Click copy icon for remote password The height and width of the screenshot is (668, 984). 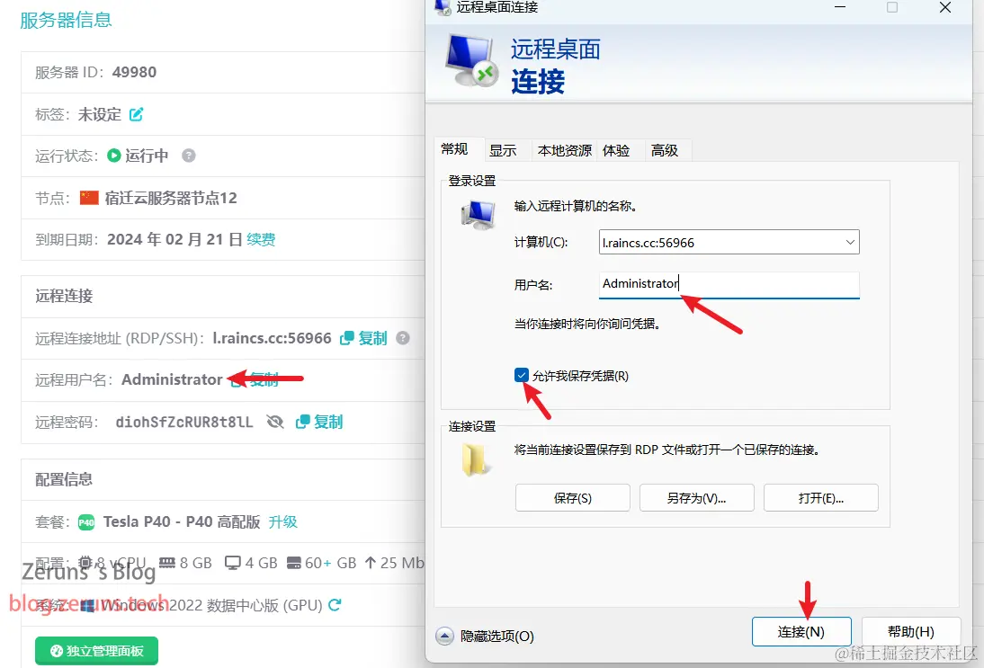tap(302, 422)
